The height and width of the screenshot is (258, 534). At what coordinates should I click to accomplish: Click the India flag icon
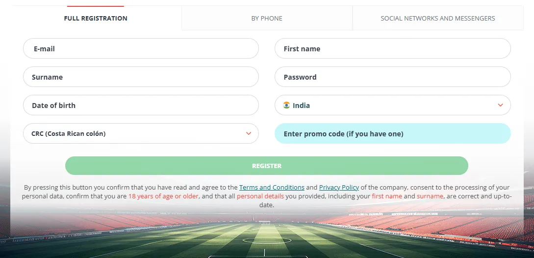(x=286, y=105)
